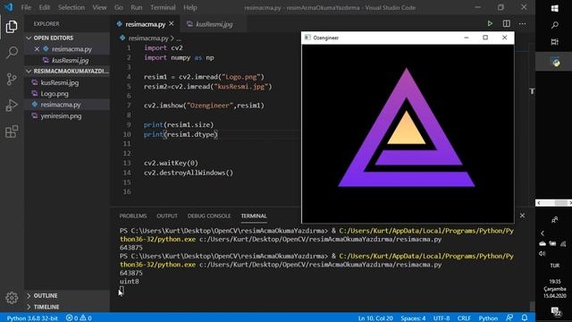This screenshot has height=322, width=572.
Task: Click horizontal scrollbar on right side
Action: (553, 203)
